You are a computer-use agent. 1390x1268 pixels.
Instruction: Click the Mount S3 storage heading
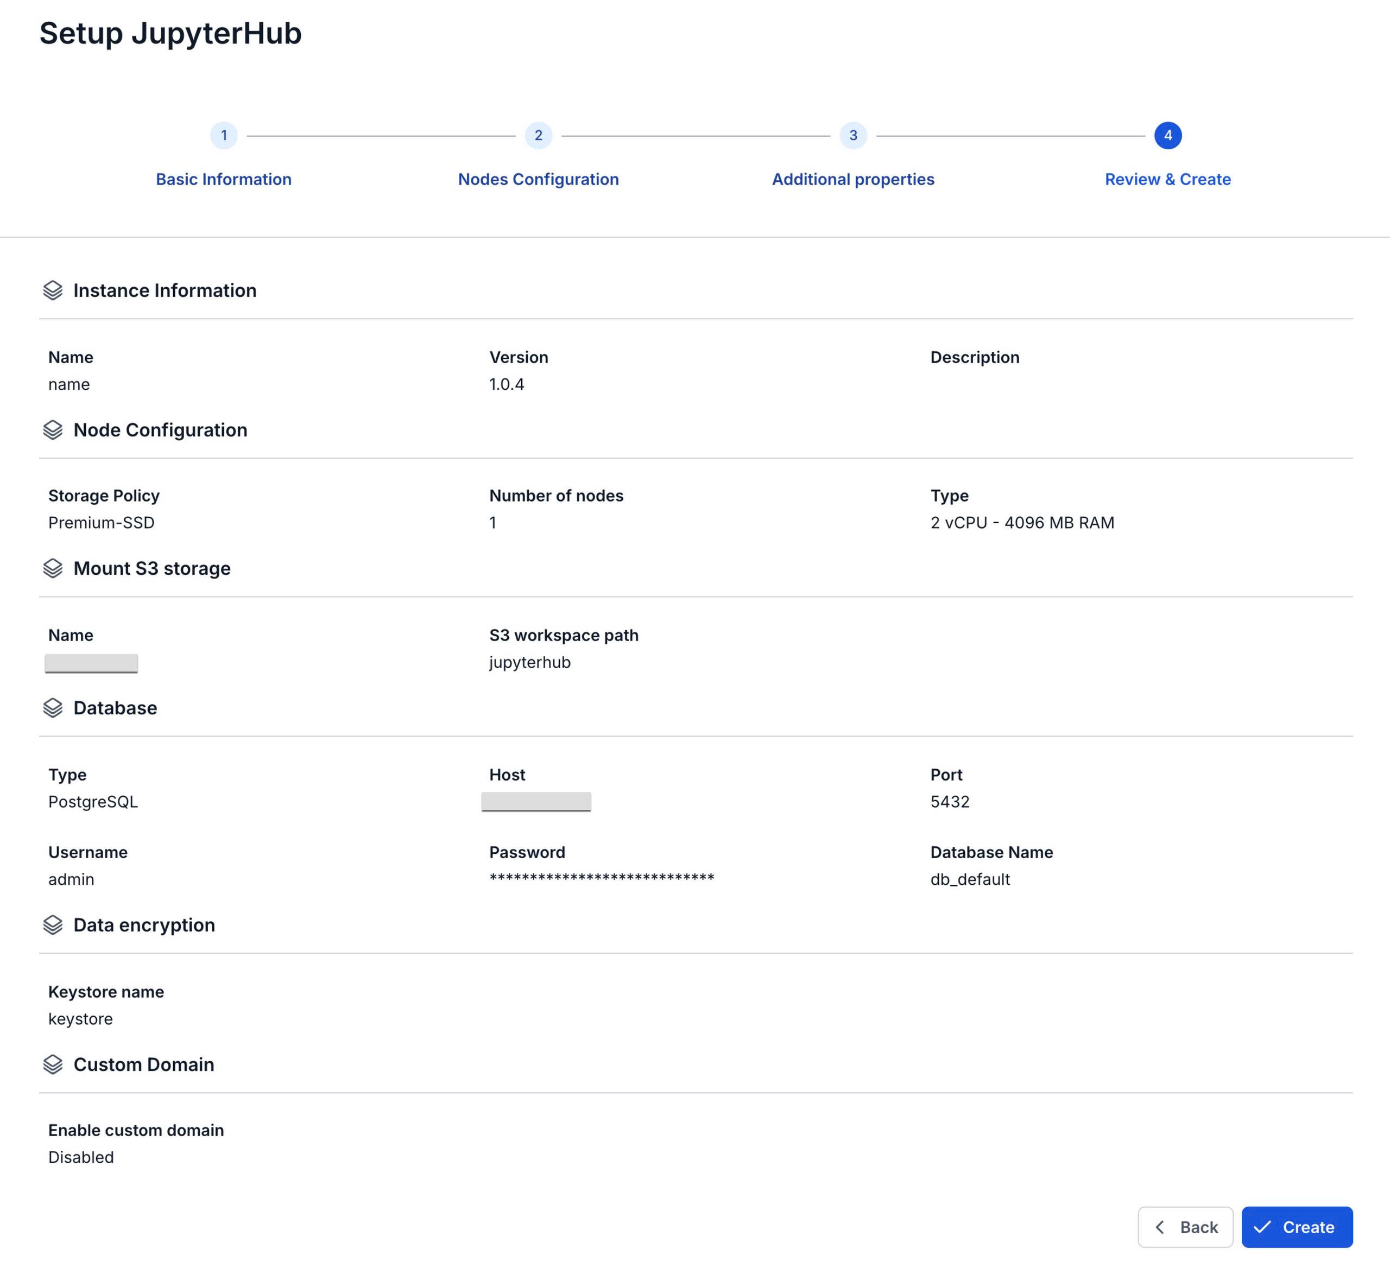click(153, 568)
